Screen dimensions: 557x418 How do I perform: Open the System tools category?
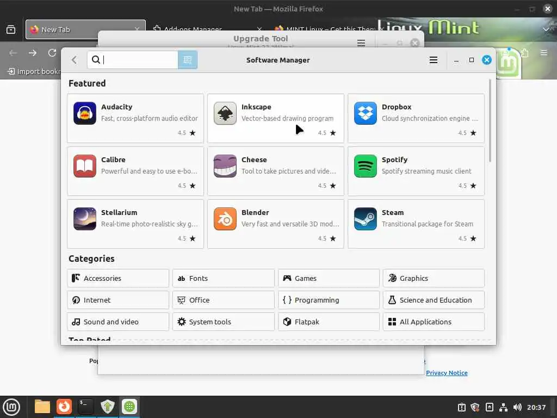pos(224,322)
